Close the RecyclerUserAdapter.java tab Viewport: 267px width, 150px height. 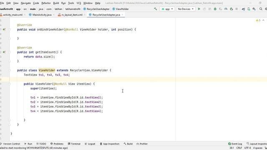[122, 15]
